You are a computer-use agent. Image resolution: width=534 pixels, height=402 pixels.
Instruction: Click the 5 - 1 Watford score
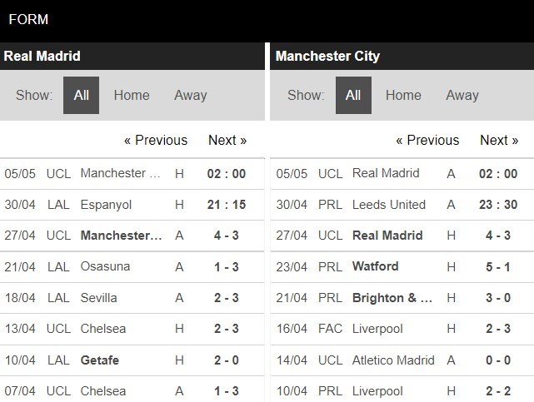pyautogui.click(x=499, y=266)
